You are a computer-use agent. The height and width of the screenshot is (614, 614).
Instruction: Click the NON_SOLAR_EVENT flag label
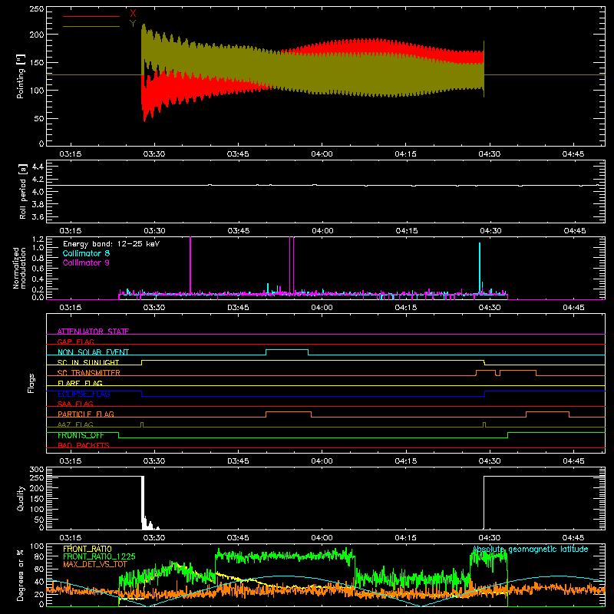(93, 352)
